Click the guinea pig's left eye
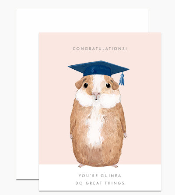This screenshot has width=175, height=195. (86, 85)
